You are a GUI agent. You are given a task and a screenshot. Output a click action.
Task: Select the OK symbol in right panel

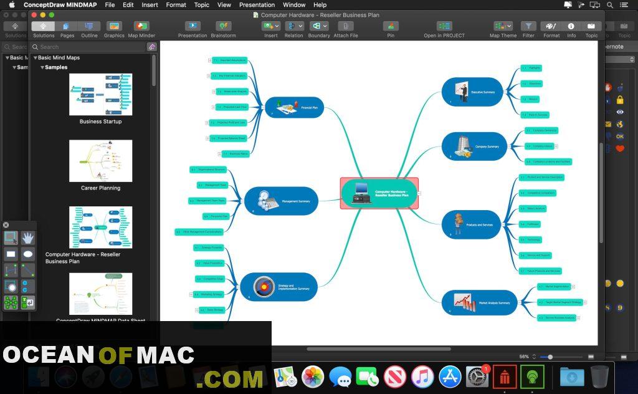click(620, 137)
